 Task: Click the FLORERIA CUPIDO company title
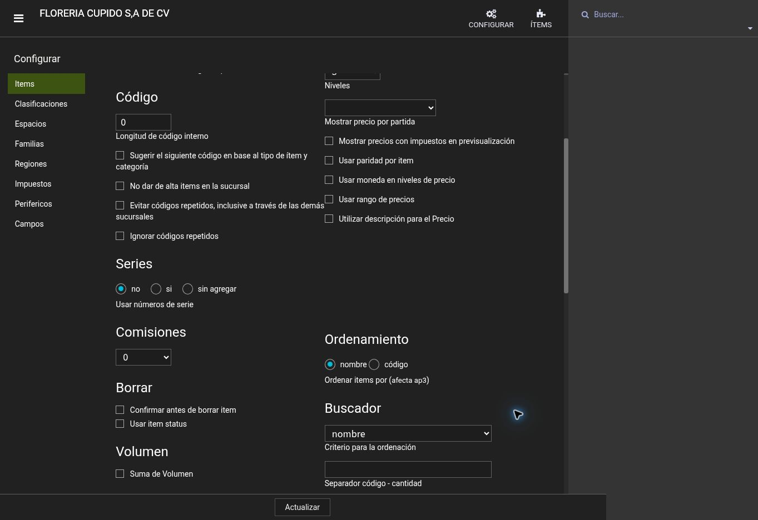[105, 13]
